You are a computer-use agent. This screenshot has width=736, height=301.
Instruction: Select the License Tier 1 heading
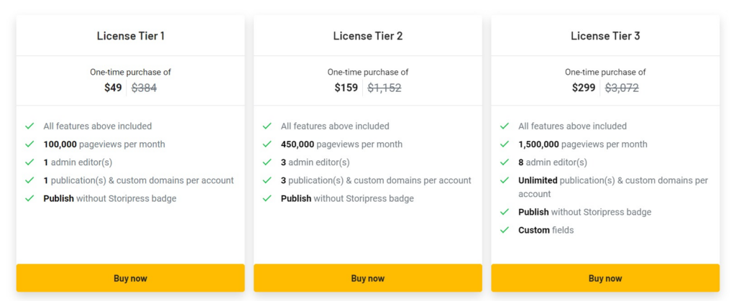130,36
